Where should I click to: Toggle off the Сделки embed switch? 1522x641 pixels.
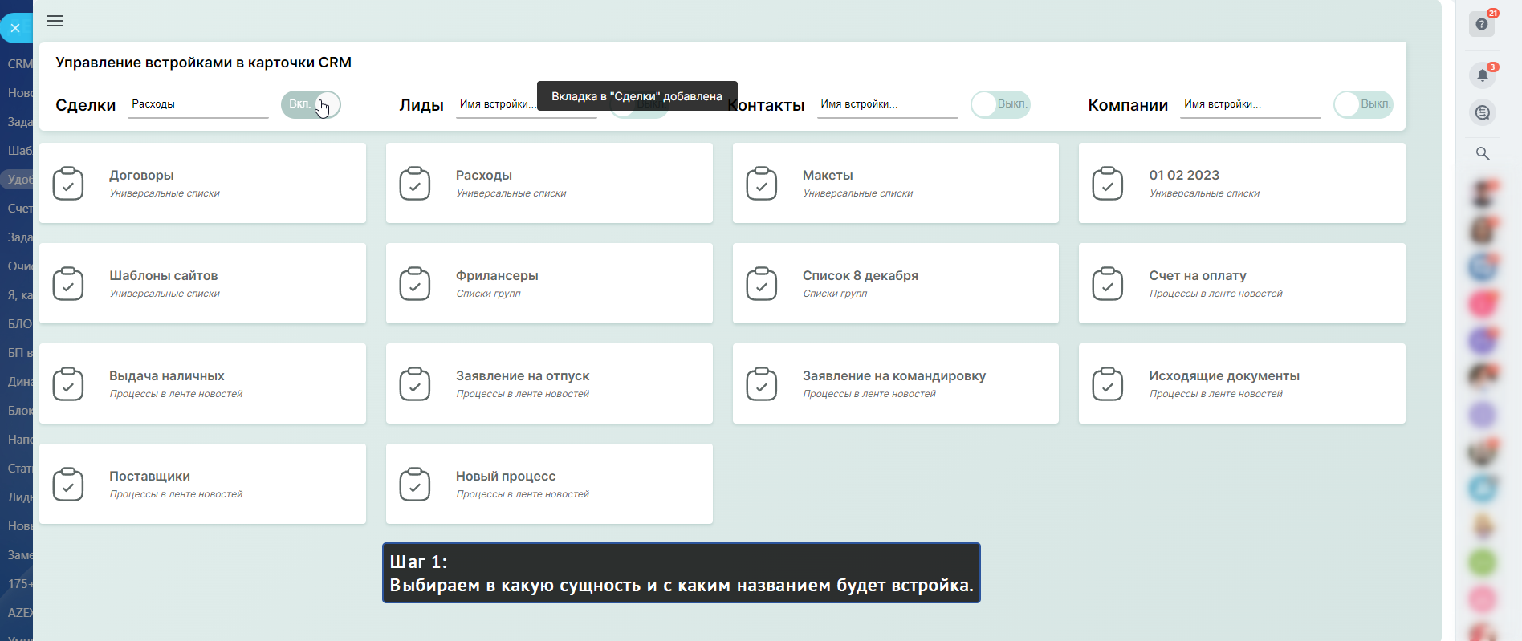point(311,104)
